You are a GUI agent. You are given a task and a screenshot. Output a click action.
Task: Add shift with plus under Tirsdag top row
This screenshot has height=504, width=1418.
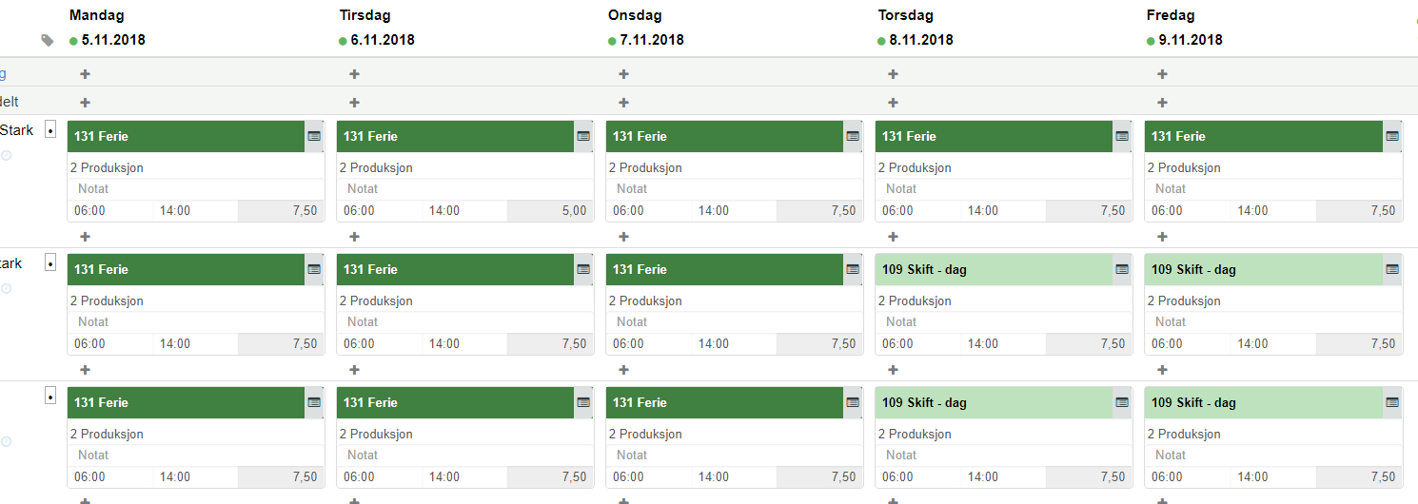(354, 73)
